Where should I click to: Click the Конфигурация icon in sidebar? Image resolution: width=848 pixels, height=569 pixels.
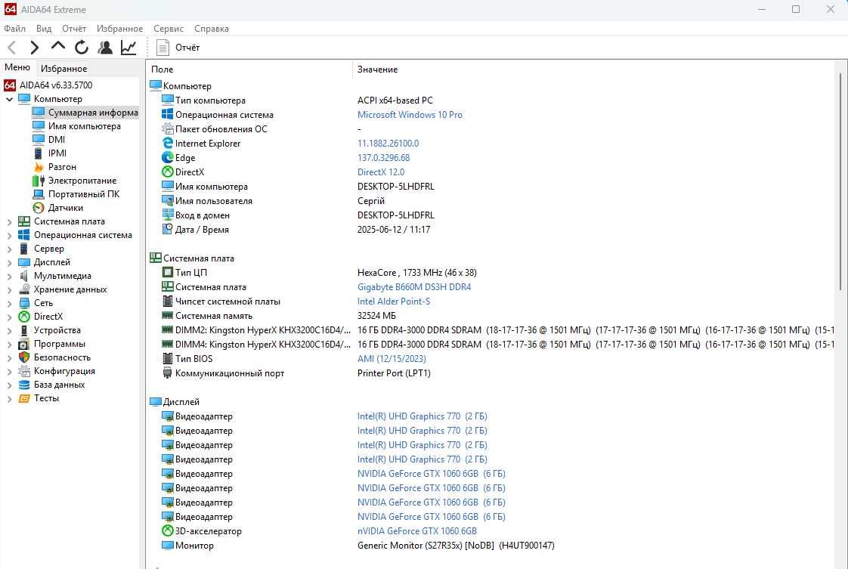point(24,371)
